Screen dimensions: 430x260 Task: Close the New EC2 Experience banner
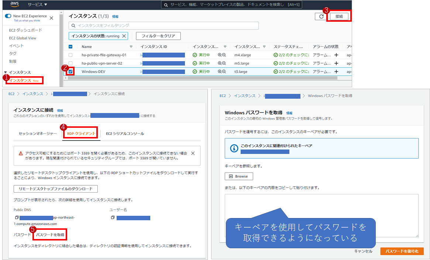[51, 18]
